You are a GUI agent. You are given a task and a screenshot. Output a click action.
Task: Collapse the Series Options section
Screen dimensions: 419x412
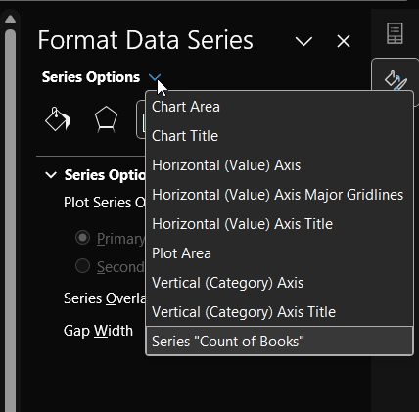(51, 175)
